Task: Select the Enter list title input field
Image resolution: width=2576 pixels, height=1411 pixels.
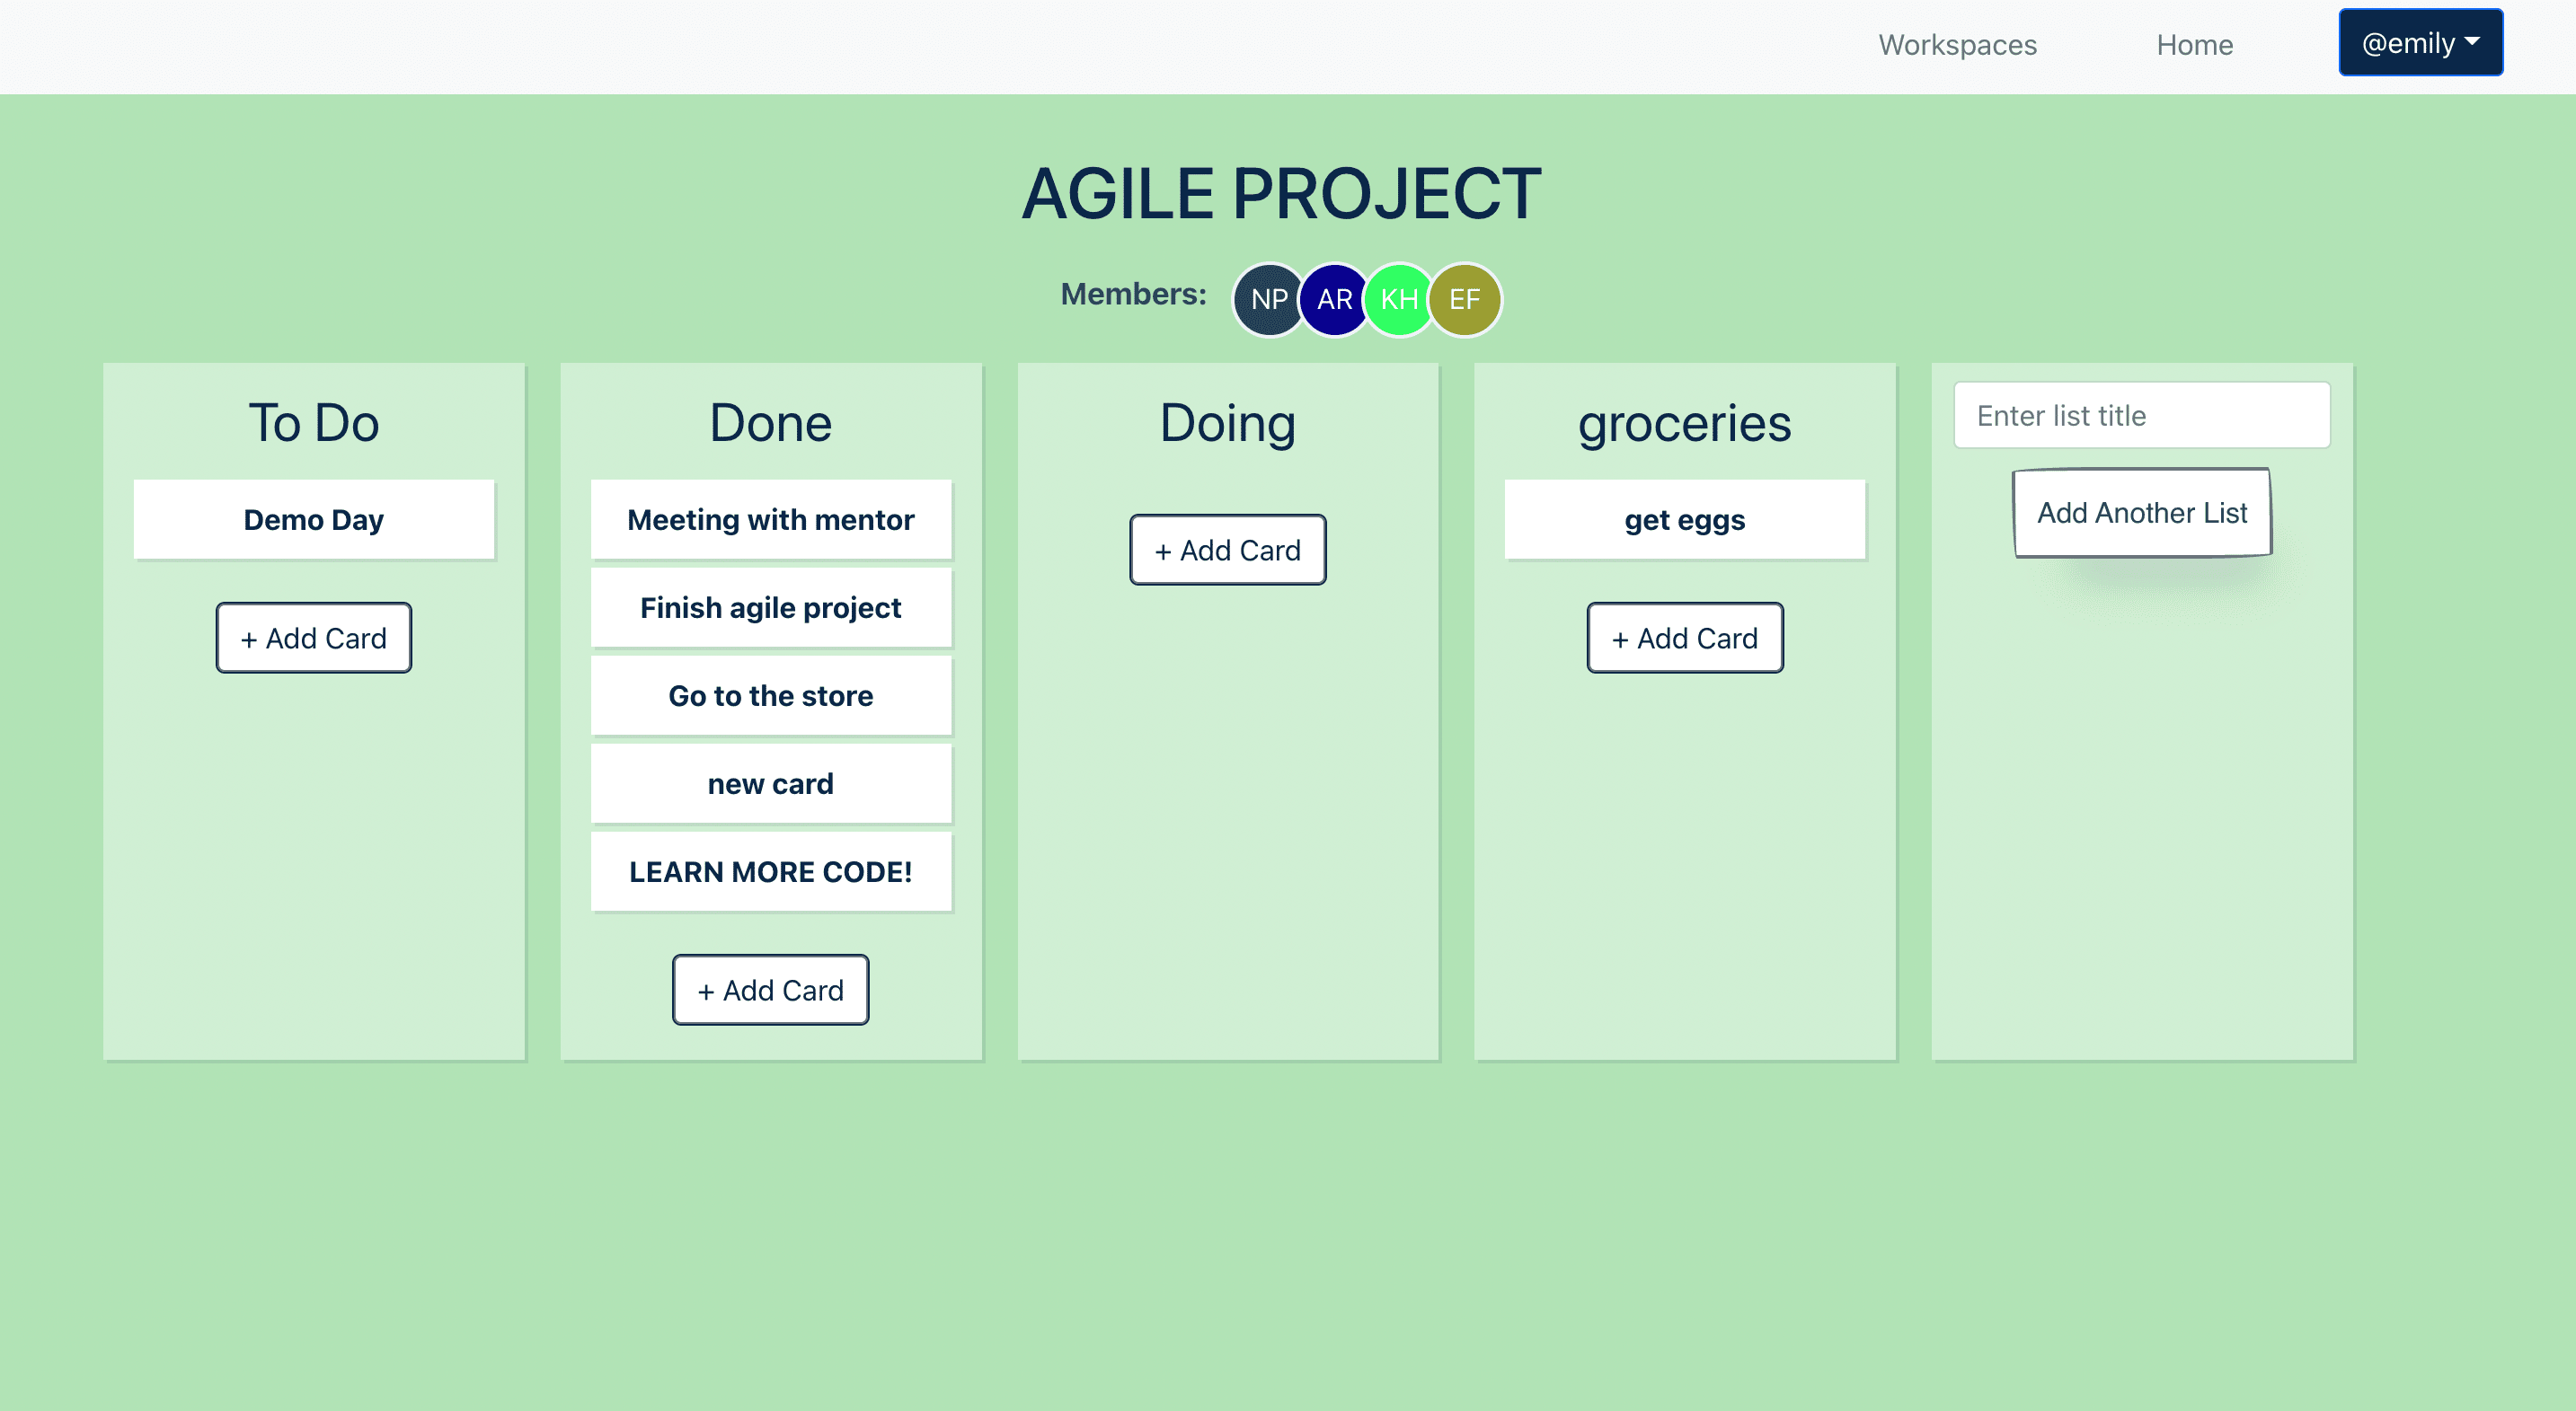Action: point(2141,415)
